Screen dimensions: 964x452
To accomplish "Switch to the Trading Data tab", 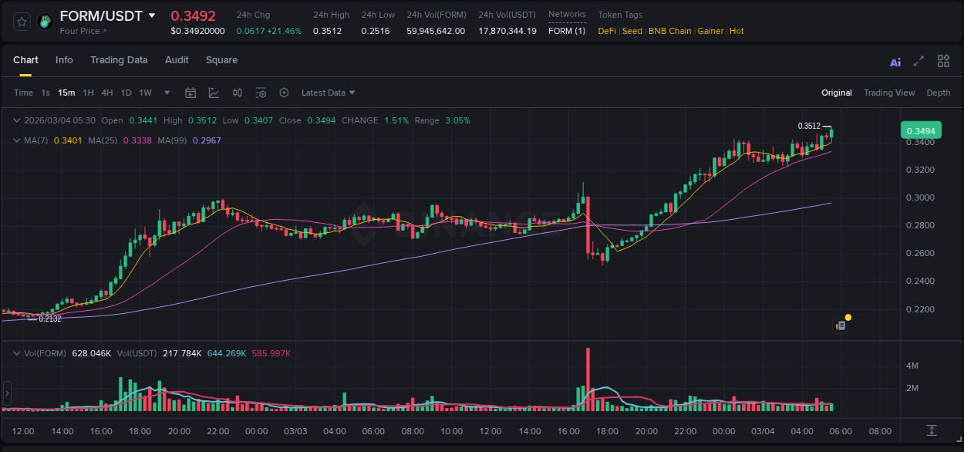I will [119, 59].
